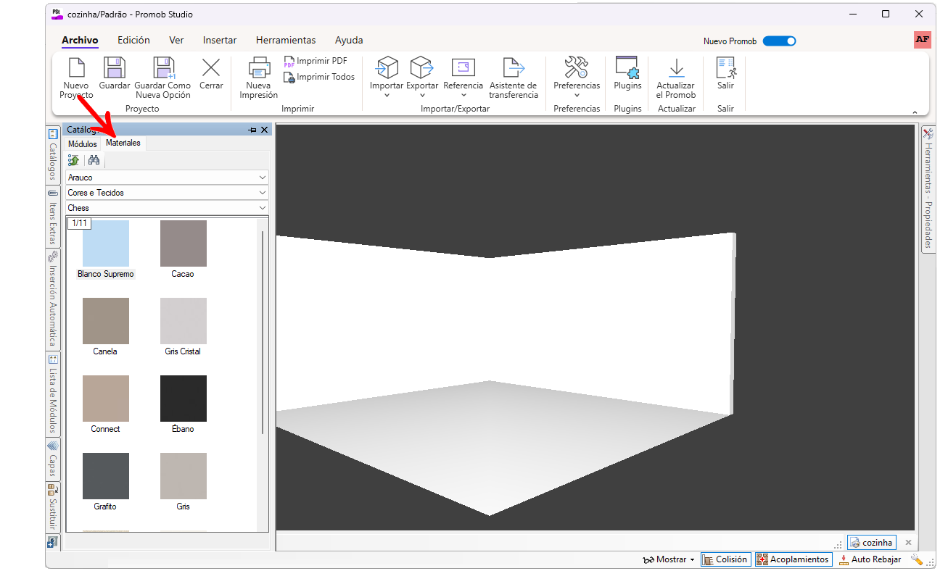
Task: Open the Herramientas menu tab
Action: point(286,41)
